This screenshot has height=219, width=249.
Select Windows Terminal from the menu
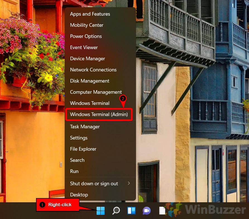90,103
